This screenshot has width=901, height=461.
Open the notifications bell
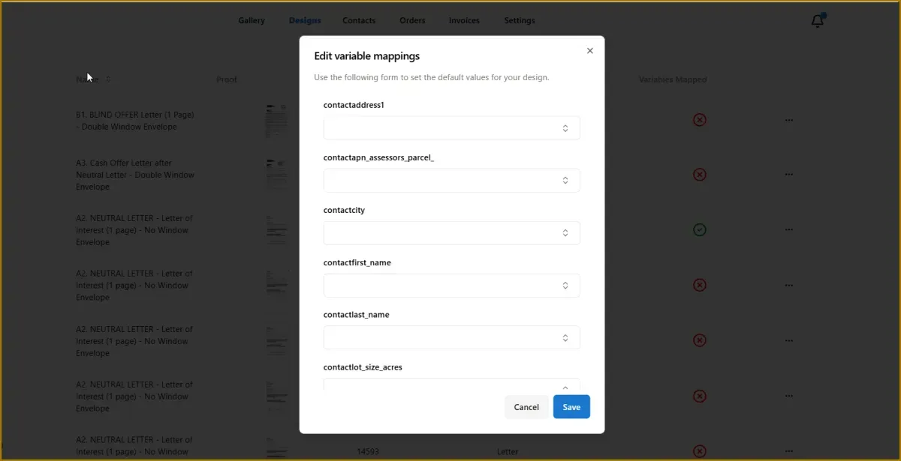(818, 21)
